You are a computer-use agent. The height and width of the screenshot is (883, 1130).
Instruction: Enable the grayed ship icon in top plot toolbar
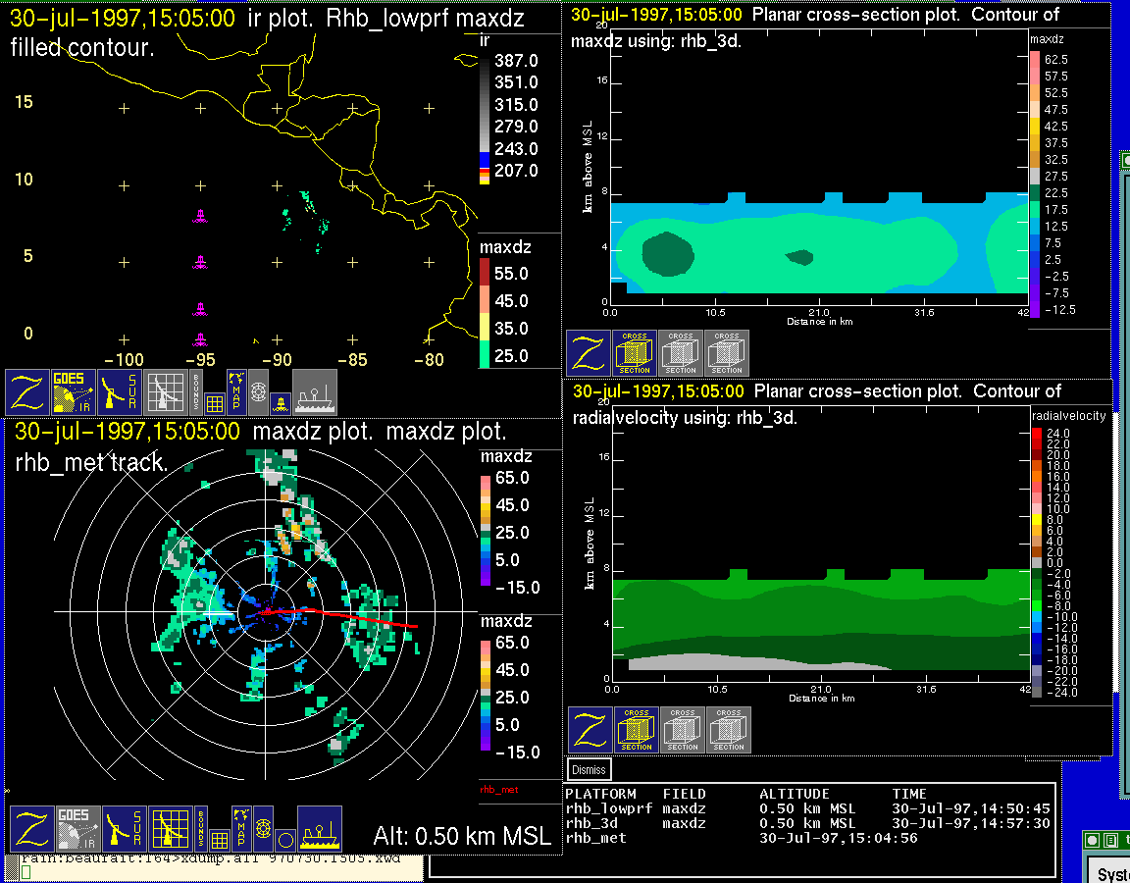point(315,392)
